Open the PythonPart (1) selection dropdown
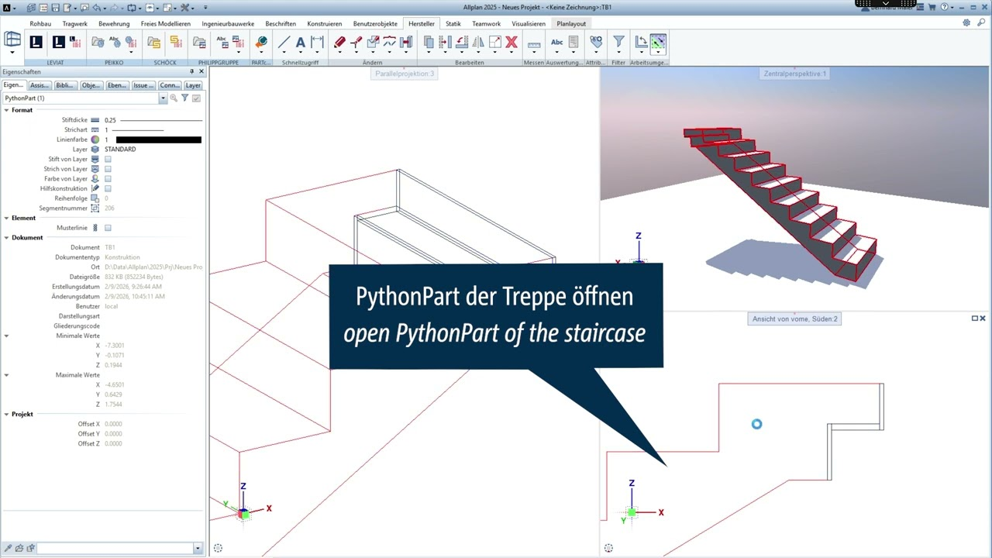 (x=163, y=98)
